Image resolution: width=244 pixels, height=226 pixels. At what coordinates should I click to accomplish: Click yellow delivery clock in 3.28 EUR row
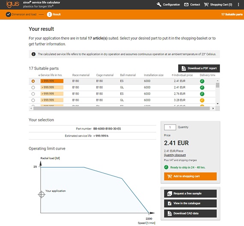point(202,100)
